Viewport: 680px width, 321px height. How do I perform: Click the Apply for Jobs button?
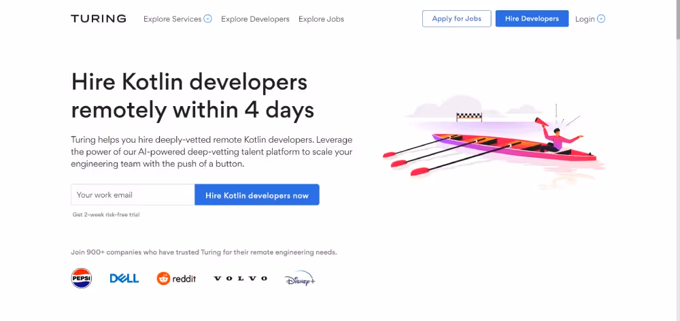click(x=457, y=18)
